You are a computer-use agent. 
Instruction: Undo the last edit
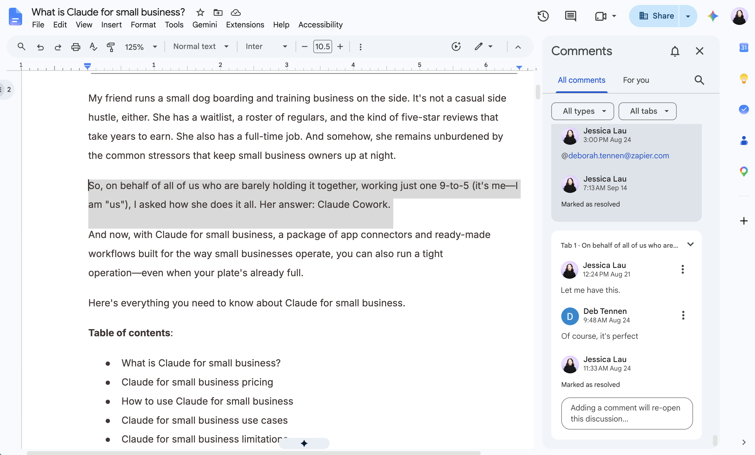coord(40,46)
